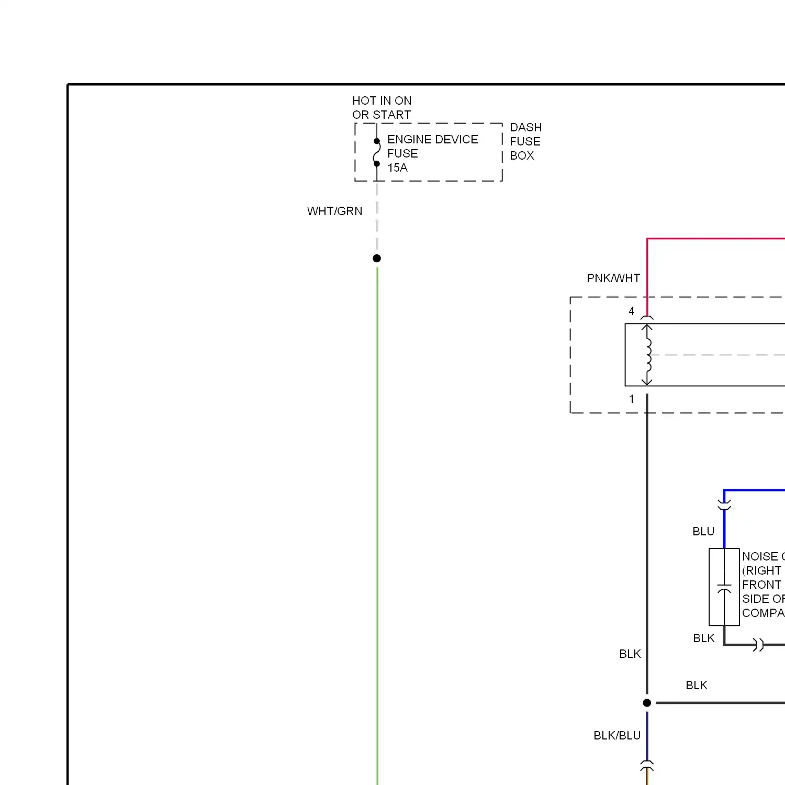Click pin number "1" below the relay coil
Screen dimensions: 785x785
coord(632,399)
